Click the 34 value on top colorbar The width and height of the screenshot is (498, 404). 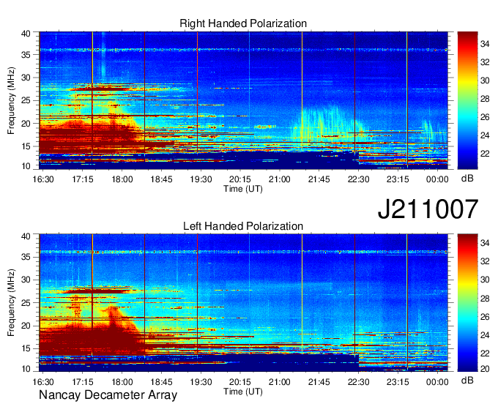pyautogui.click(x=485, y=44)
